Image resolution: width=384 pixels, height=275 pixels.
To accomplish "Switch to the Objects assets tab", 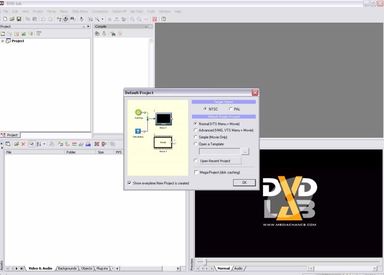I will (87, 268).
